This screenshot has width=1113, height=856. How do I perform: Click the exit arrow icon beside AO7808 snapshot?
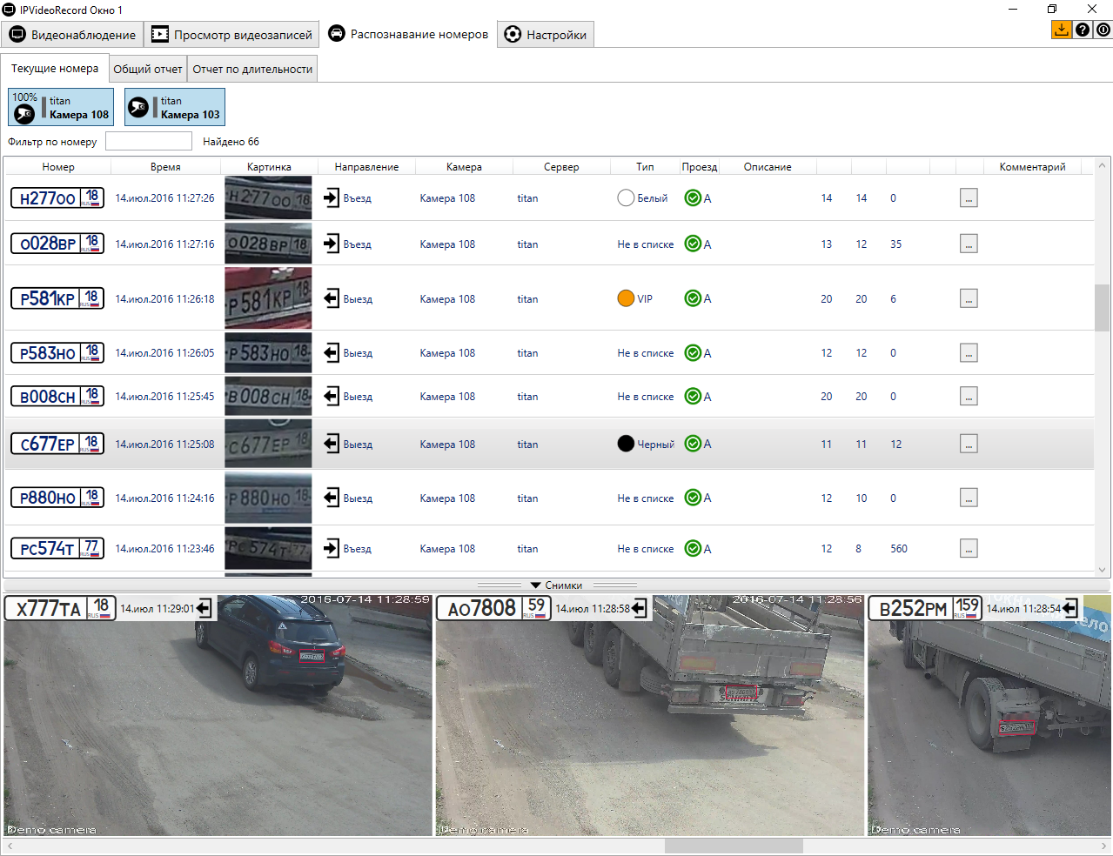coord(640,608)
